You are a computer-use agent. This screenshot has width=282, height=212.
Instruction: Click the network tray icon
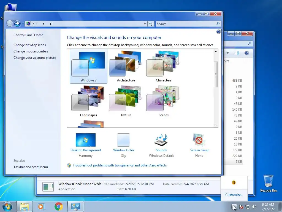pyautogui.click(x=248, y=207)
